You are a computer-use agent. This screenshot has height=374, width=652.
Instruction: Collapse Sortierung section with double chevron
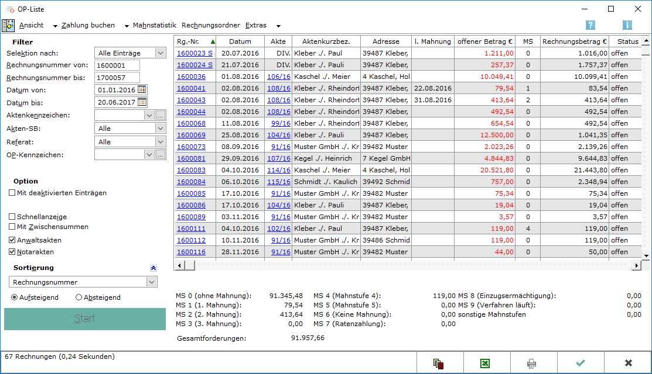point(153,268)
